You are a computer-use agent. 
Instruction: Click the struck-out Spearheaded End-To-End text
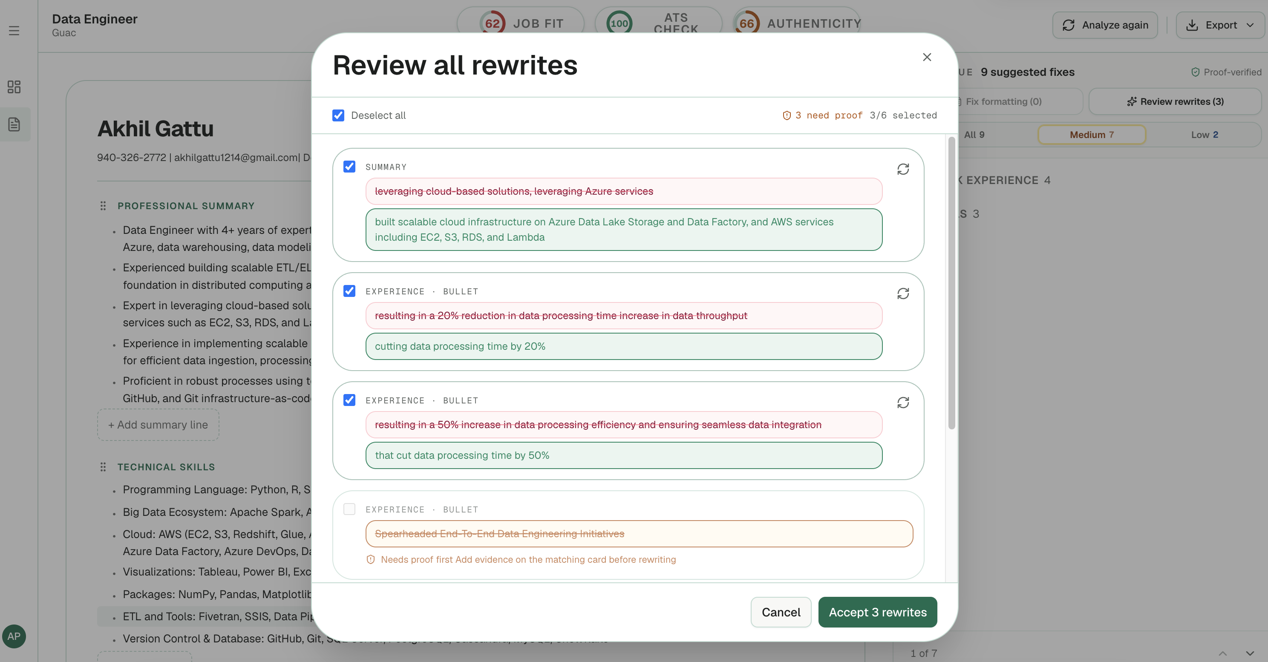point(499,533)
